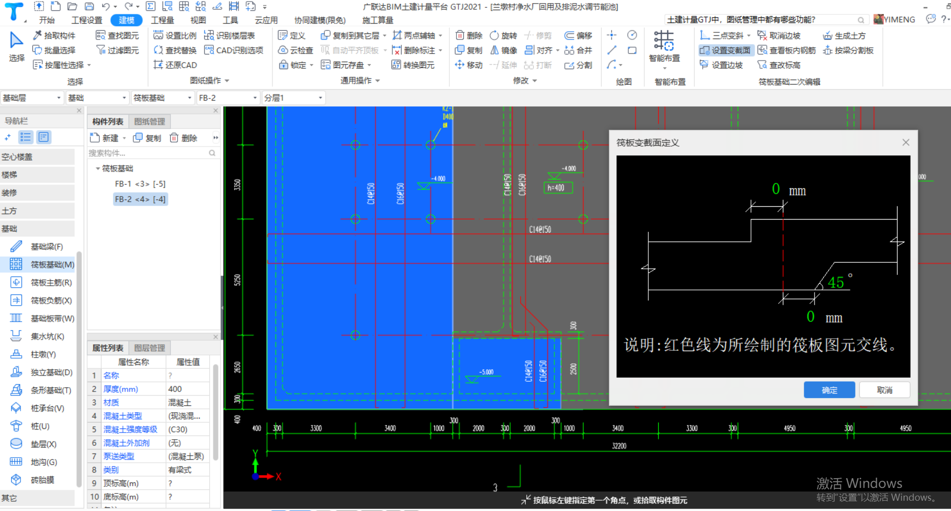Open 按属性选择 dropdown arrow
951x511 pixels.
pos(89,65)
